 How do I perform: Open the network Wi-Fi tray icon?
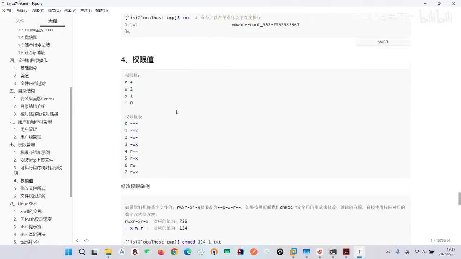(417, 252)
